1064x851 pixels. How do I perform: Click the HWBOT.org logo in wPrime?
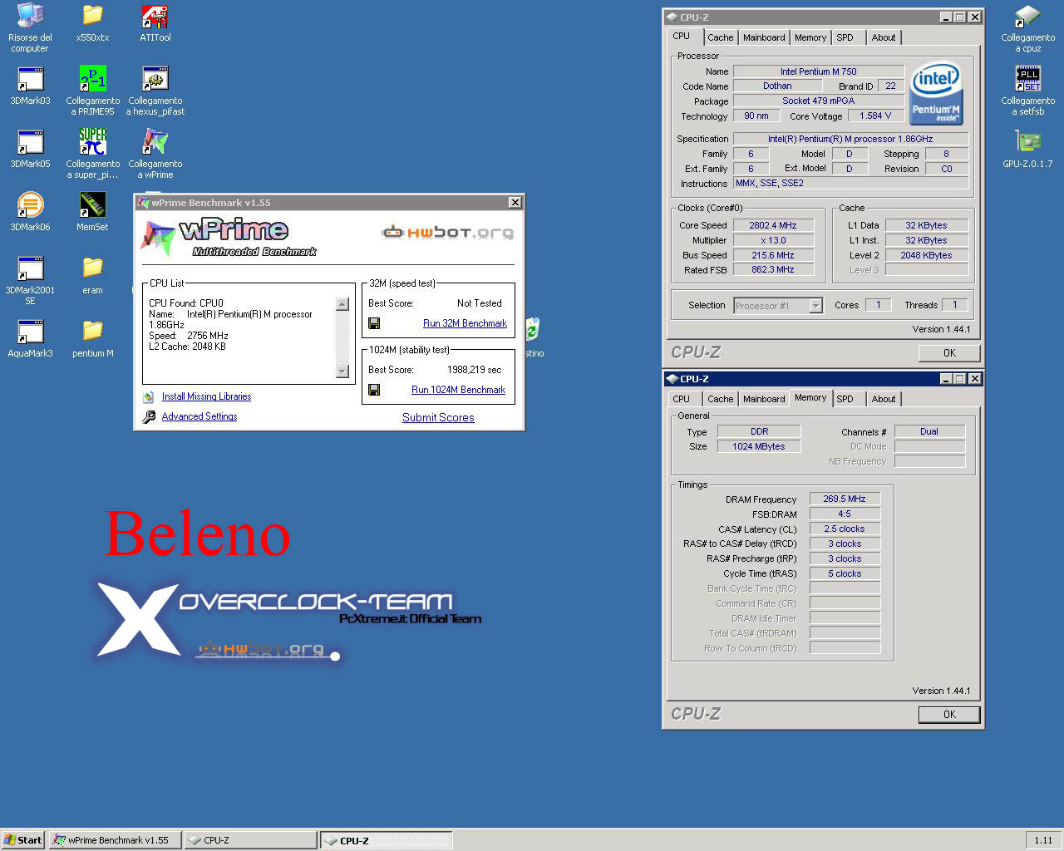point(447,233)
